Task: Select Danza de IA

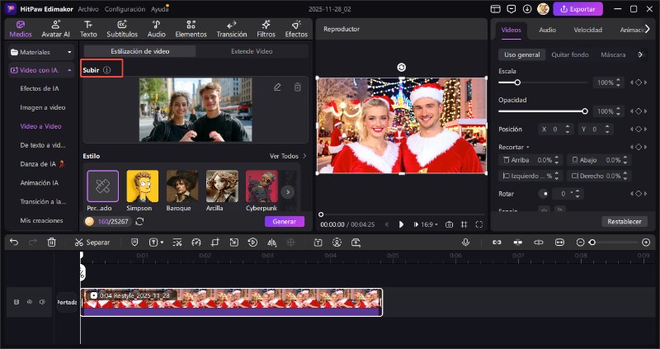Action: [x=41, y=163]
